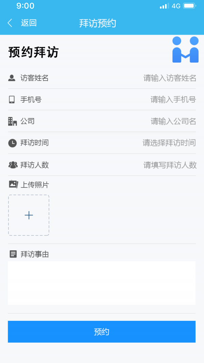The image size is (204, 363).
Task: Click the battery status icon
Action: click(x=189, y=6)
